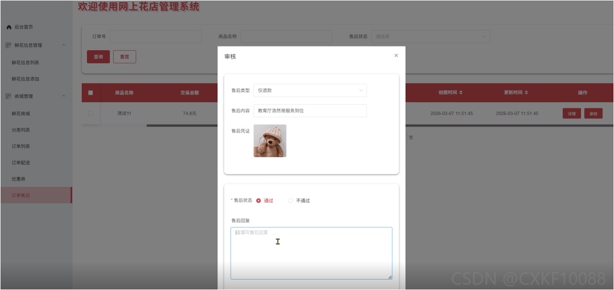Open 鲜花信息列表 in sidebar

click(x=26, y=63)
